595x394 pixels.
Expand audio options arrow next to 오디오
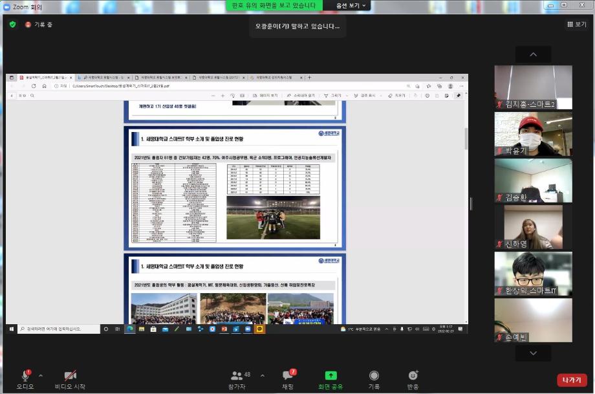(x=41, y=375)
